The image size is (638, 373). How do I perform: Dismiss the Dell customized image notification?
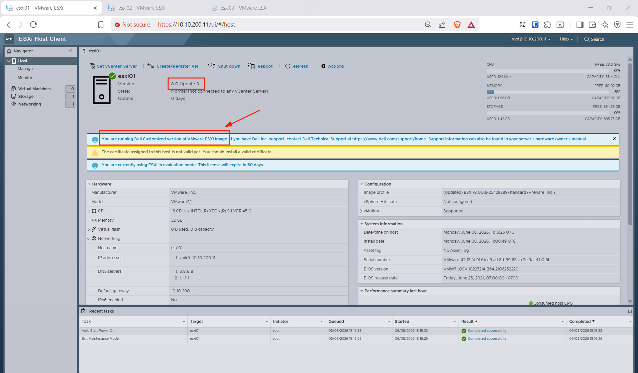pos(614,139)
